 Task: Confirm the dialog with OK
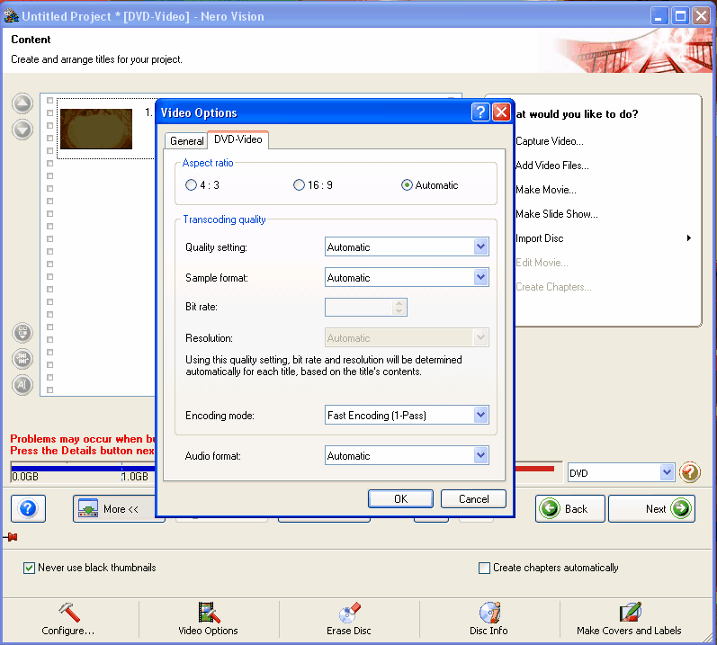[400, 498]
